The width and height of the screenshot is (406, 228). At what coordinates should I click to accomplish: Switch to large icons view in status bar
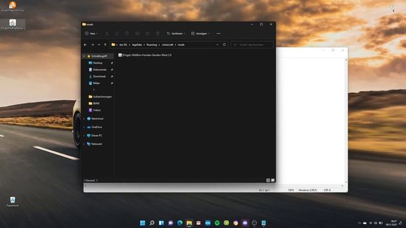(273, 180)
